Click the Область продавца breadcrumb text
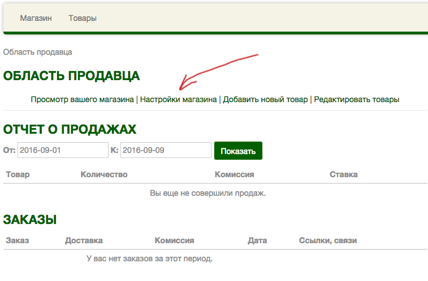Viewport: 428px width, 281px height. pyautogui.click(x=38, y=52)
